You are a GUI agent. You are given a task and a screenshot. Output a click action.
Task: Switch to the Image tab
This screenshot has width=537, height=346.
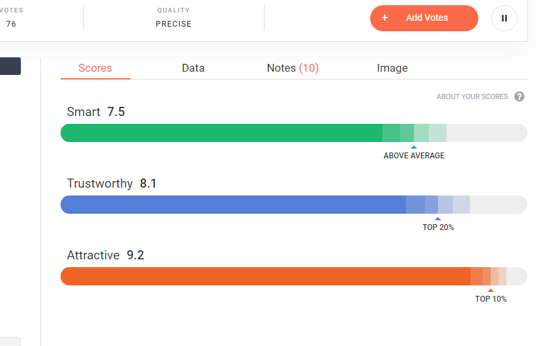pyautogui.click(x=392, y=68)
